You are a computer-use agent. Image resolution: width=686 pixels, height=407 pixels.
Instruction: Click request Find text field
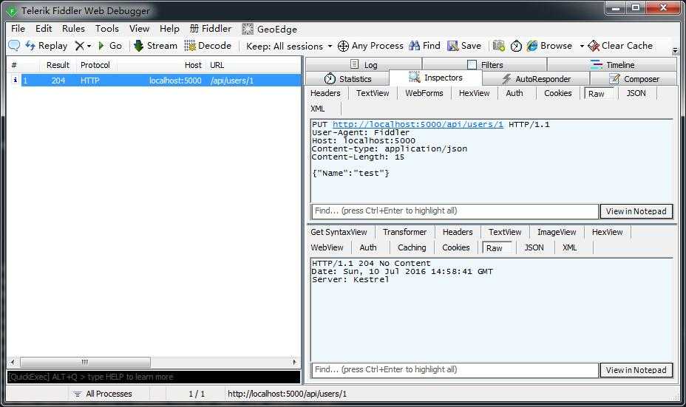point(455,211)
